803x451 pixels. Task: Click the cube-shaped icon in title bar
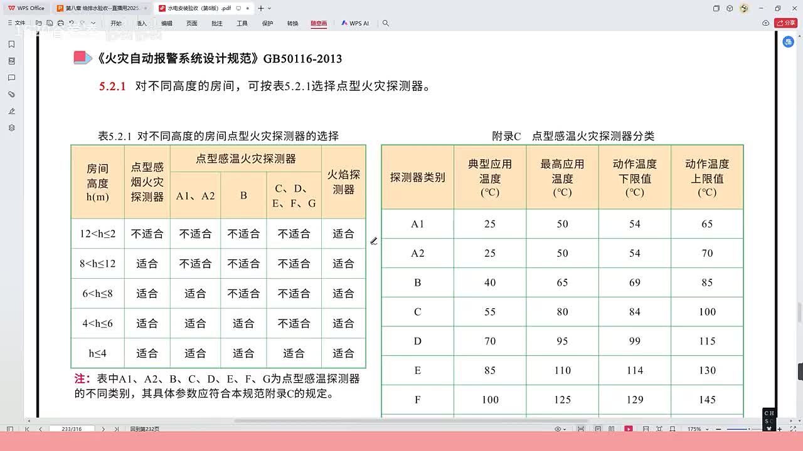730,8
